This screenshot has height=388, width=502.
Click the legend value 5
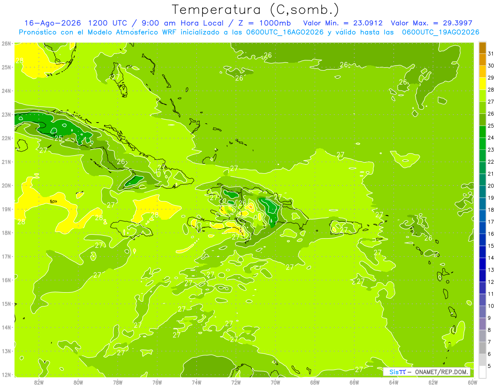tap(489, 366)
